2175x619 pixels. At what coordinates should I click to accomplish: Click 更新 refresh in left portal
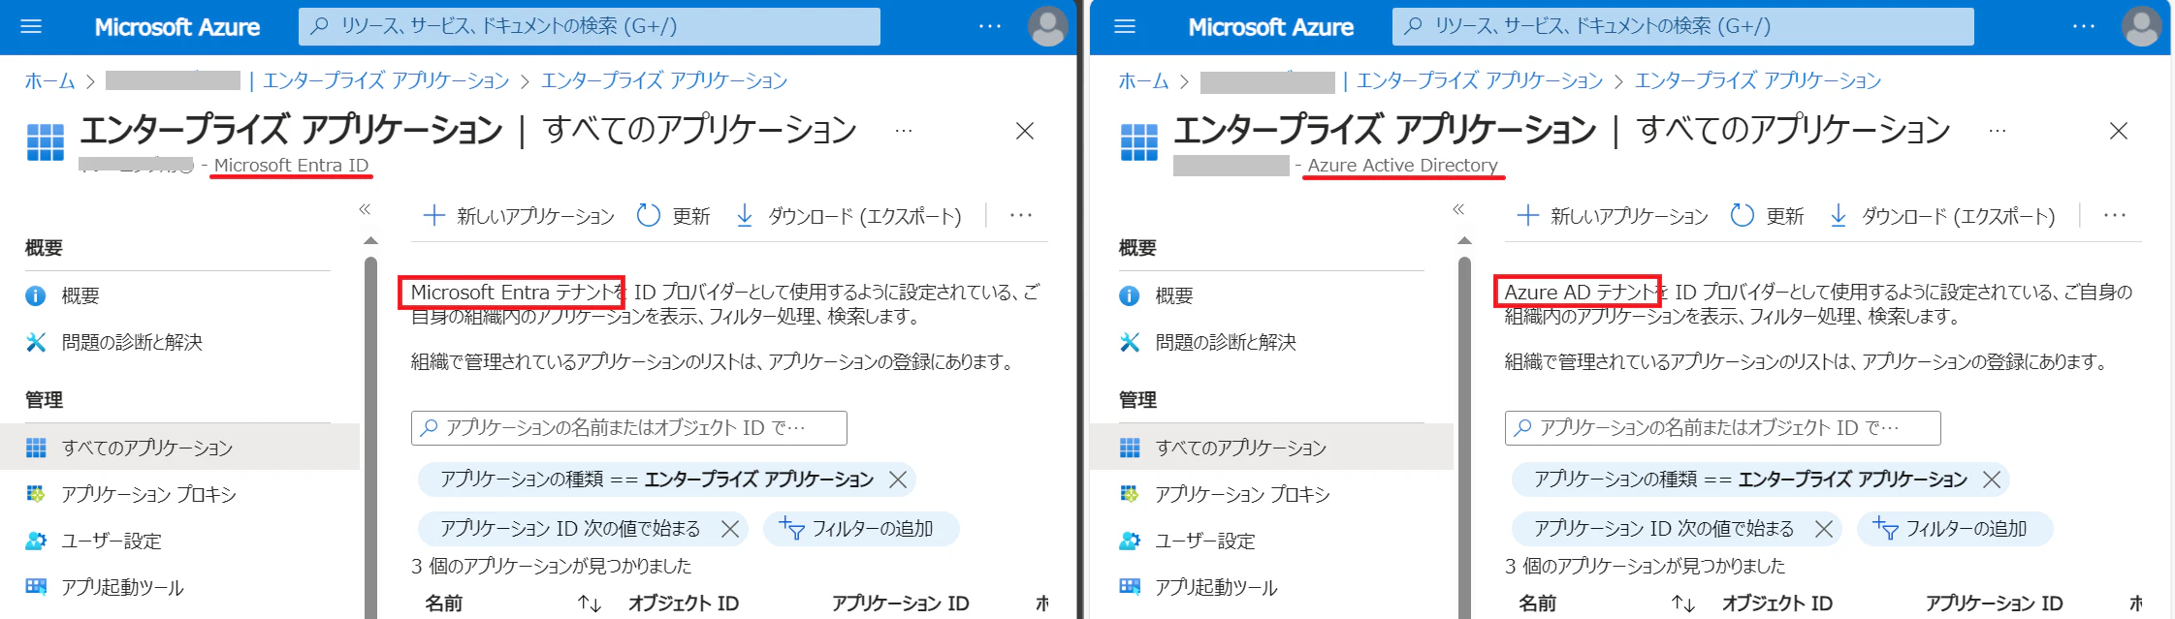[673, 216]
